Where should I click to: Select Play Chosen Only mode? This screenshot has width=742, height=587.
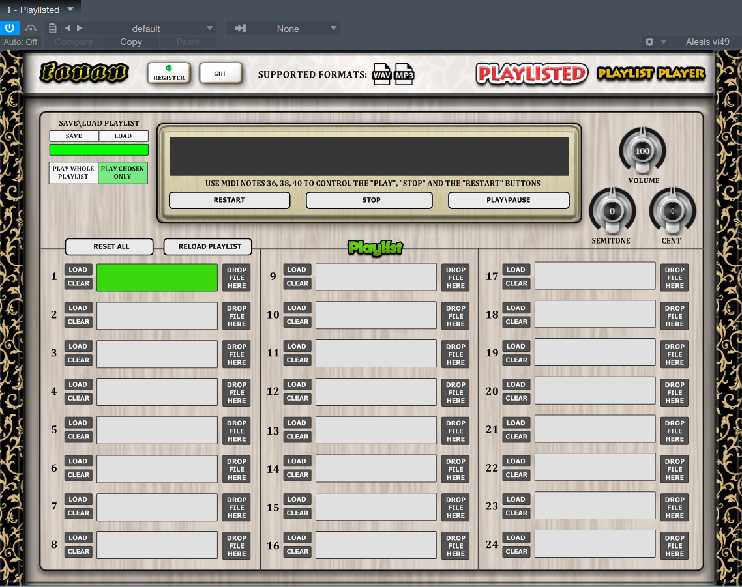123,173
